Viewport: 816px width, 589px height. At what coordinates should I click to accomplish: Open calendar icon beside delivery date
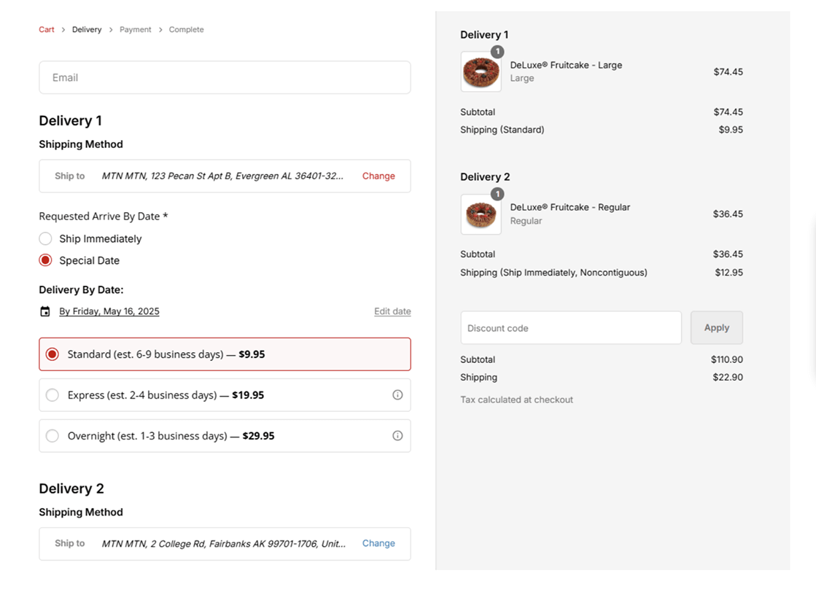[45, 311]
